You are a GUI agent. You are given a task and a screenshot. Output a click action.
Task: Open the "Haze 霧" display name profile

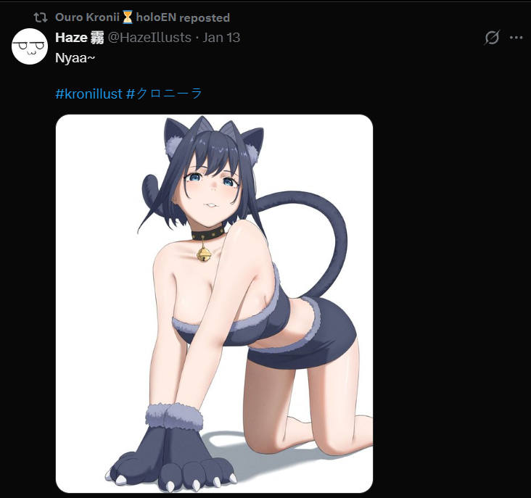(80, 38)
